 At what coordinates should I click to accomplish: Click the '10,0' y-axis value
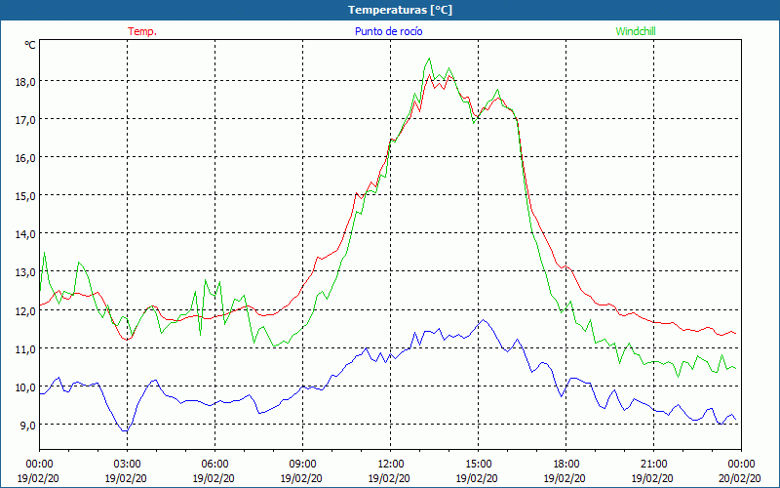[25, 386]
